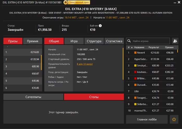
Task: Sort by the Премия column header
Action: coord(169,47)
